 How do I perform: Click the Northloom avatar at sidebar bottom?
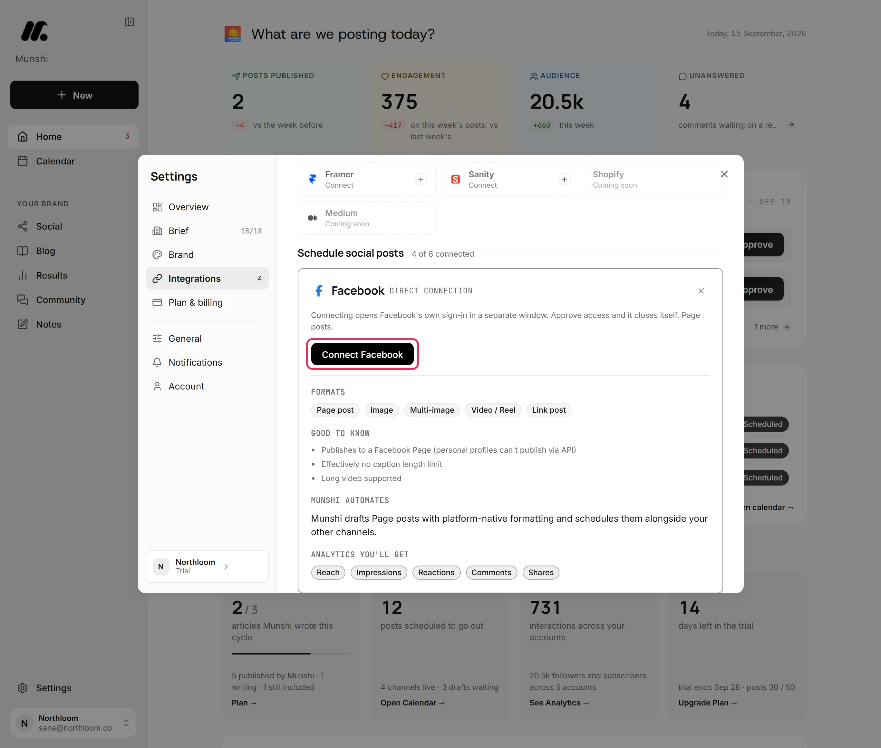tap(24, 723)
